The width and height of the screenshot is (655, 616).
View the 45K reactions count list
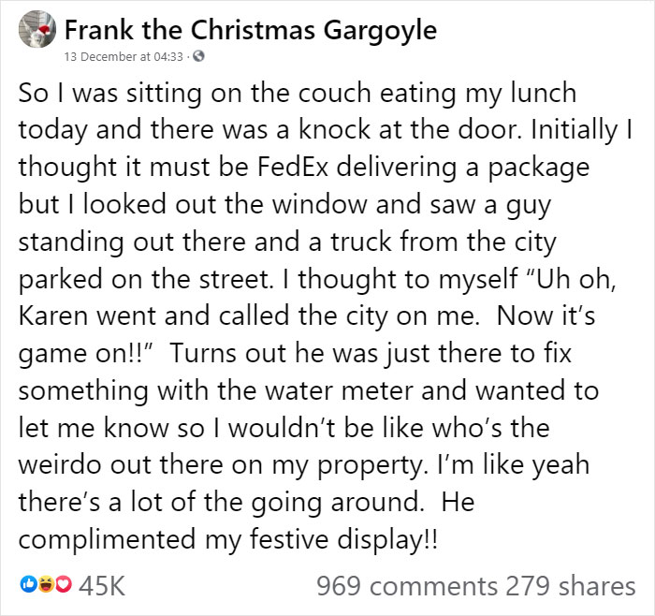(102, 585)
